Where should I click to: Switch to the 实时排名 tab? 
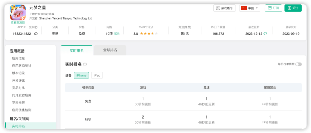[x=77, y=50]
